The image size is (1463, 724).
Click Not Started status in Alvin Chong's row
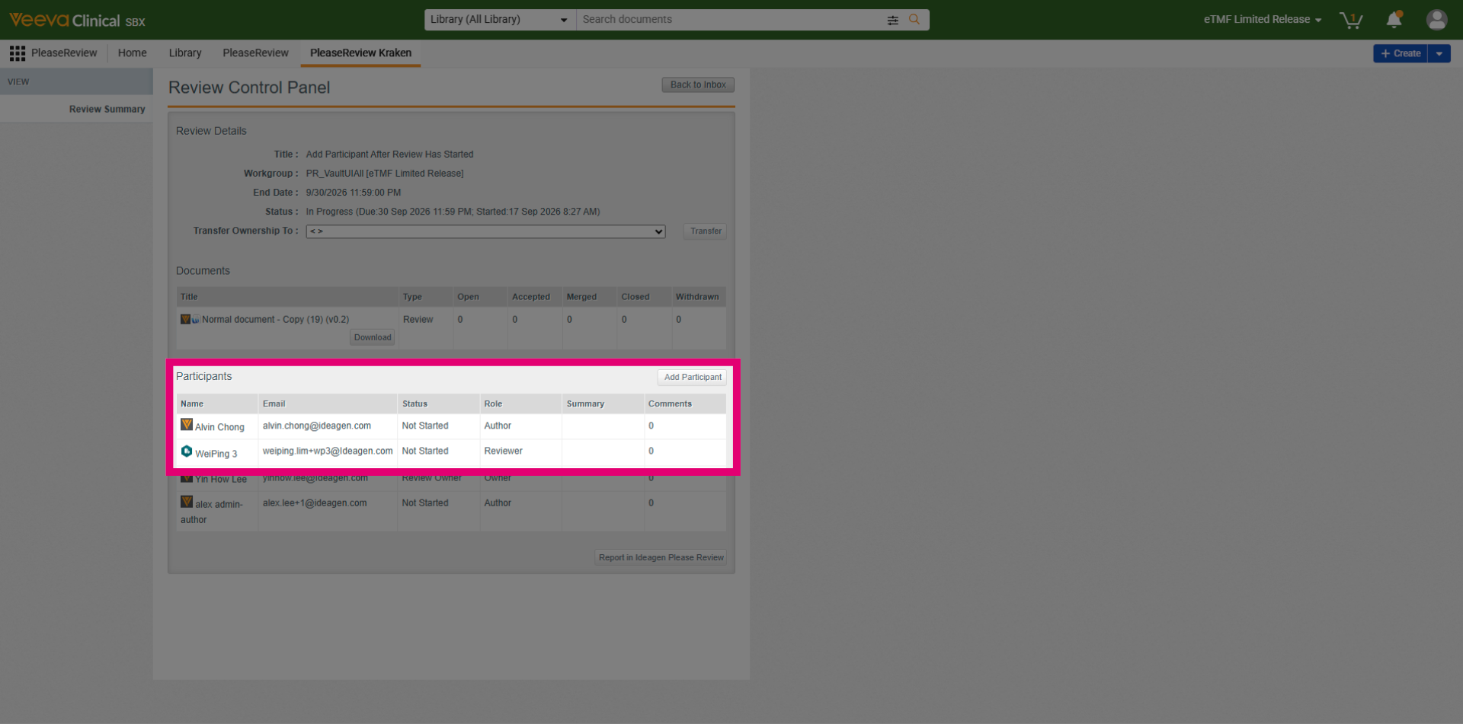[425, 426]
